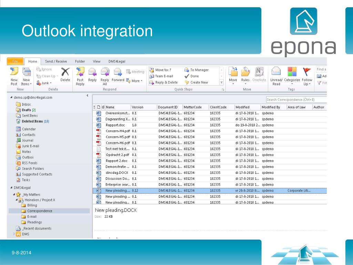353x265 pixels.
Task: Open the Tasks folder
Action: [x=23, y=180]
